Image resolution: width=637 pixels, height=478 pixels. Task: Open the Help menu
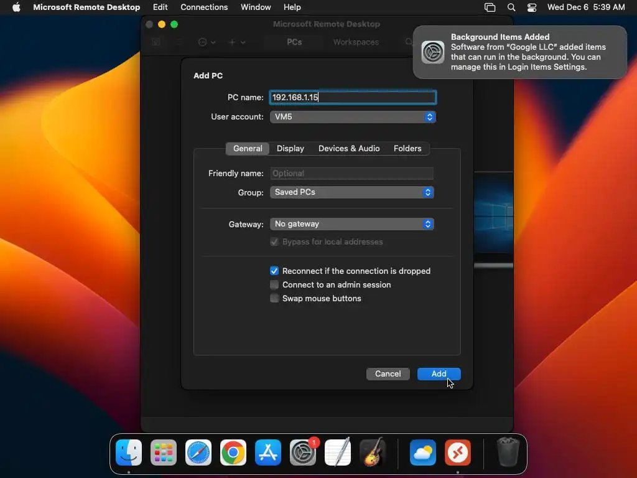point(292,7)
